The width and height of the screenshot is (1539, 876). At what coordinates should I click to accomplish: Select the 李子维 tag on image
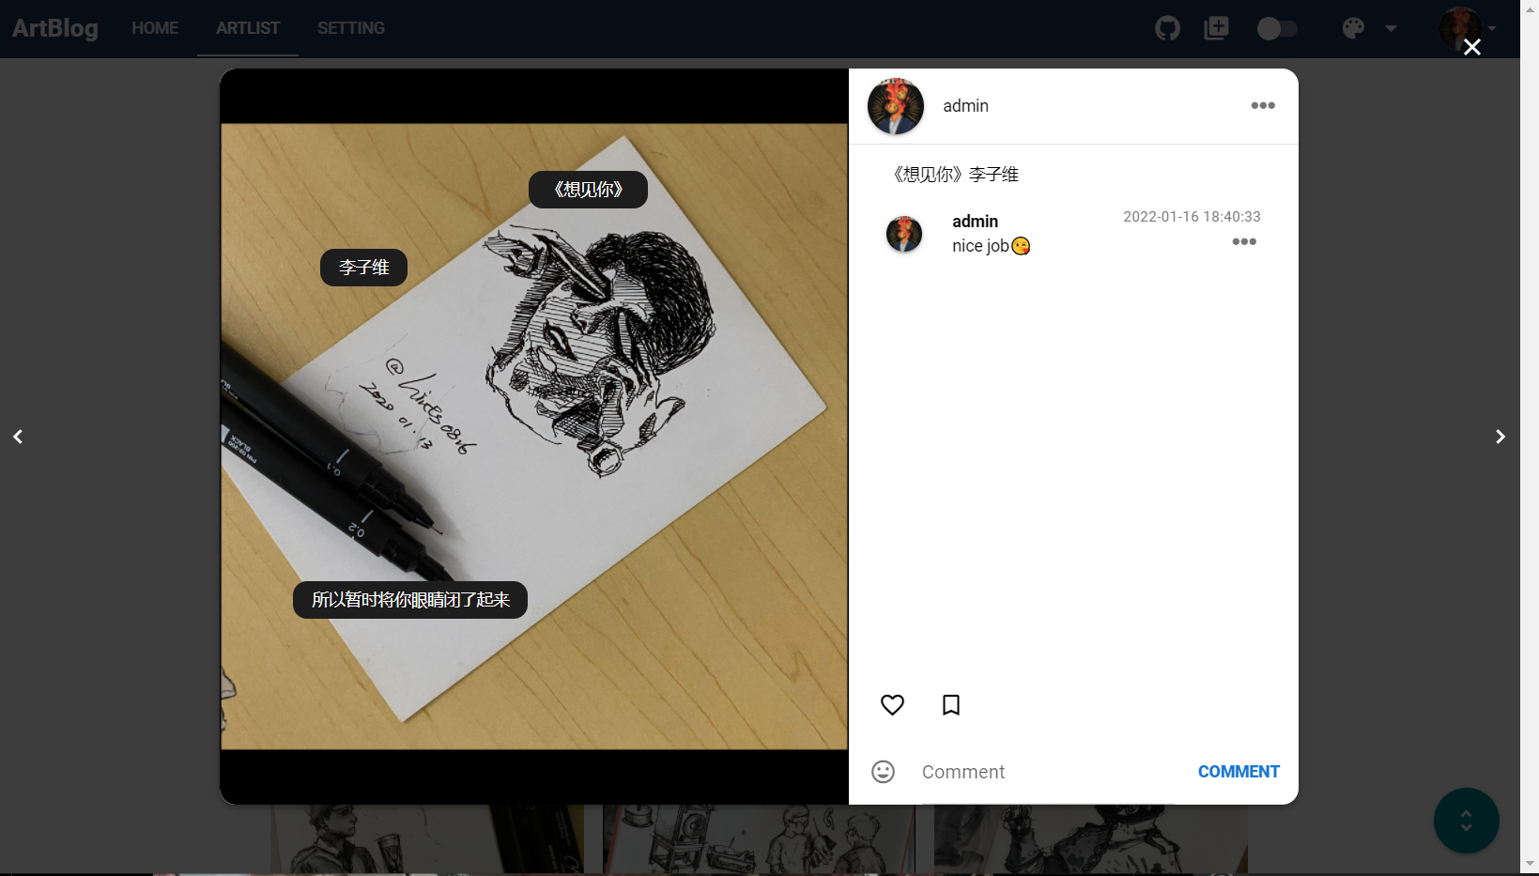(x=363, y=268)
